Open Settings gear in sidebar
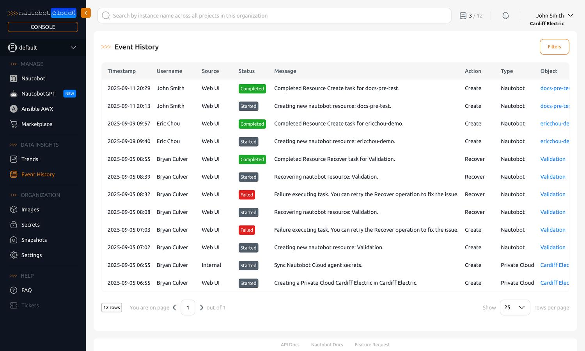 pos(14,255)
